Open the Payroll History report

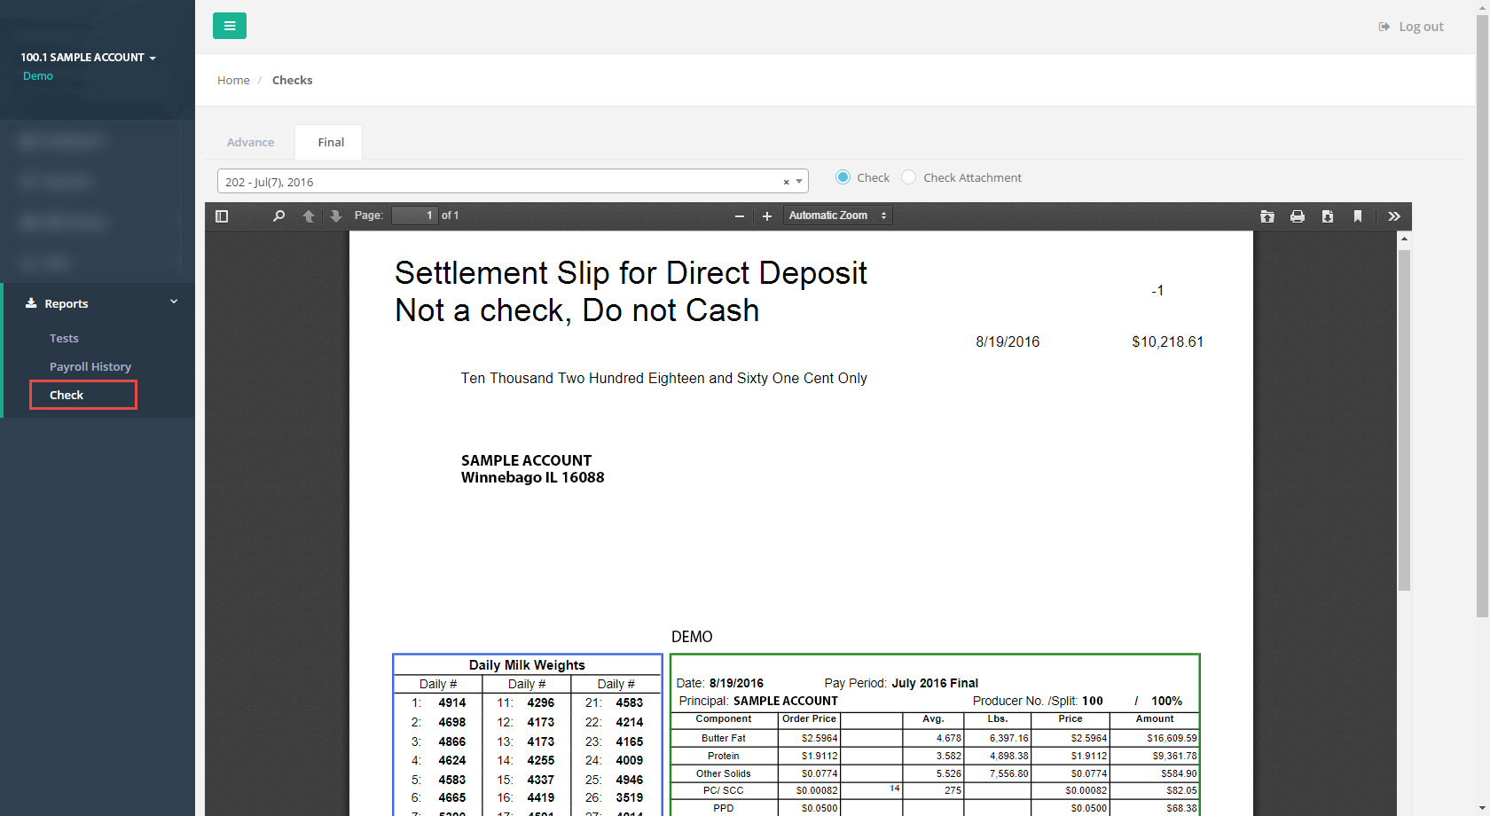tap(90, 366)
